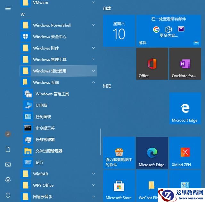
Task: Open 文件资源管理器
Action: [x=59, y=151]
